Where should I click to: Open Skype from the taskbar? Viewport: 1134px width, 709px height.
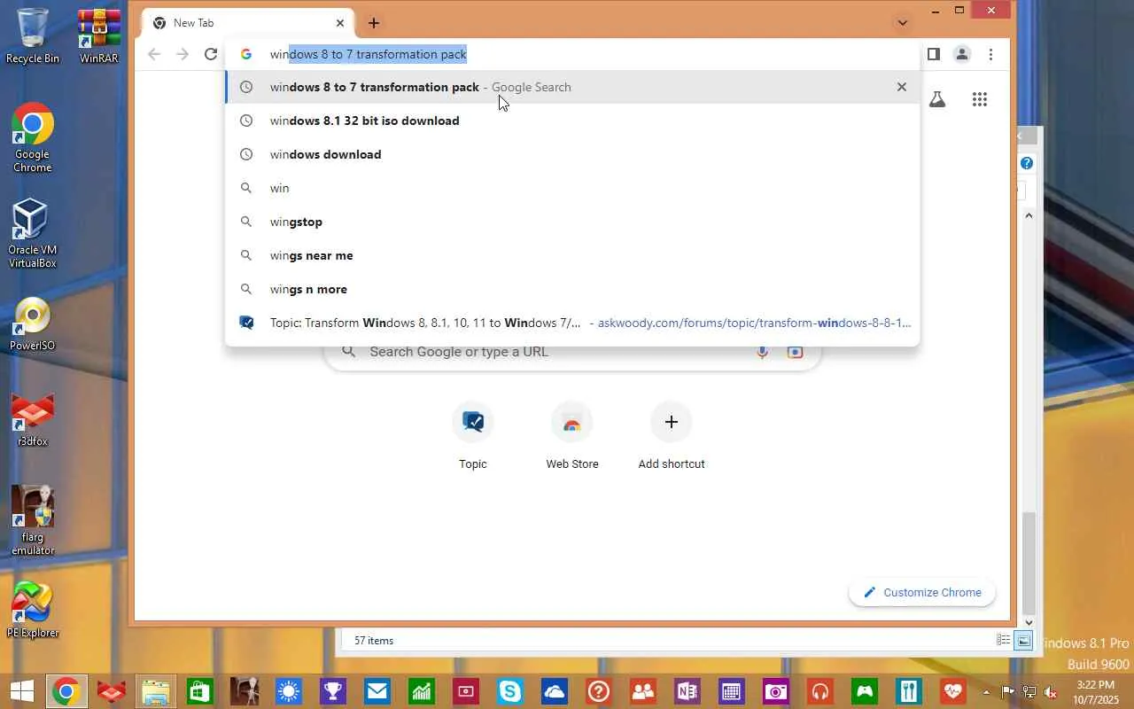[509, 691]
